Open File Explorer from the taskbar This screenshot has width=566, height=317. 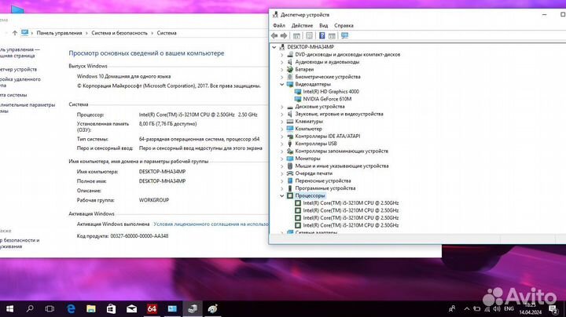click(91, 308)
